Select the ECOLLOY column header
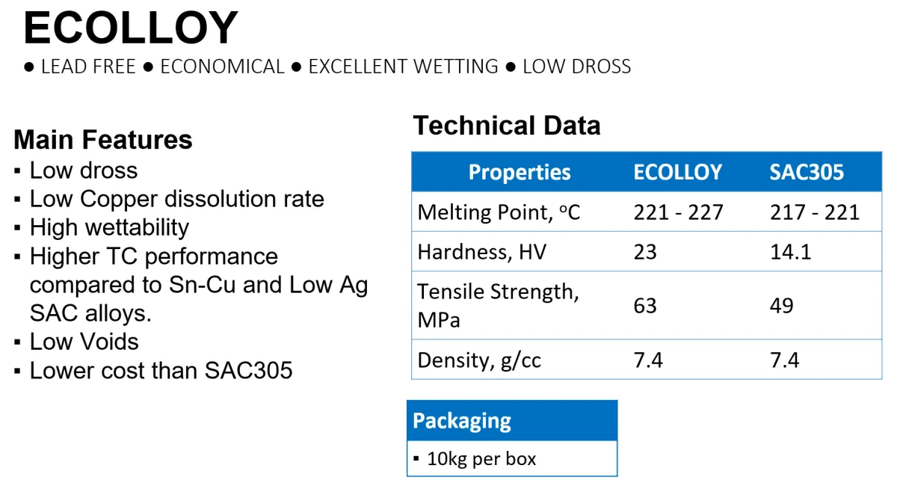 (678, 173)
